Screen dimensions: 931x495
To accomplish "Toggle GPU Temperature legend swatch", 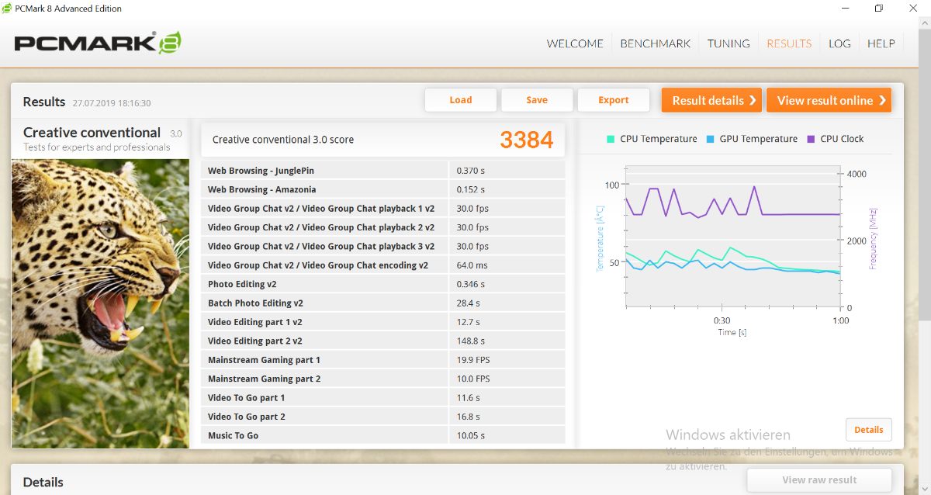I will pos(710,139).
